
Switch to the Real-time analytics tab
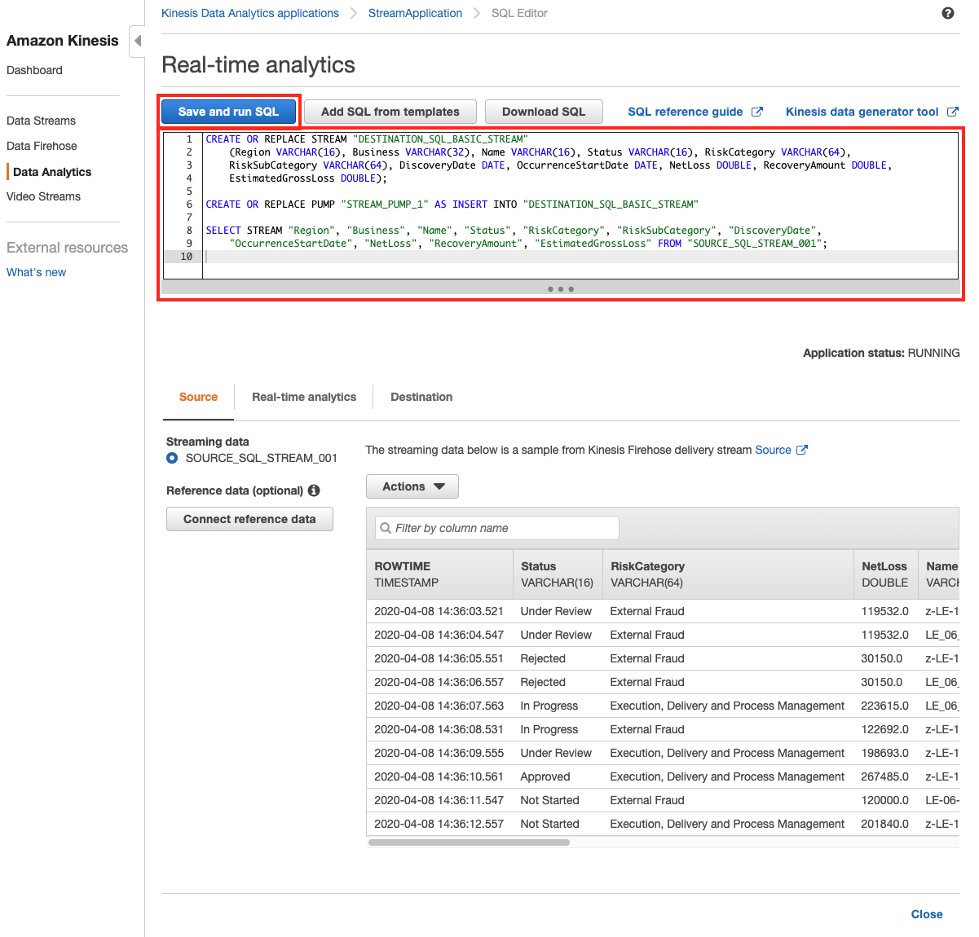(x=303, y=397)
